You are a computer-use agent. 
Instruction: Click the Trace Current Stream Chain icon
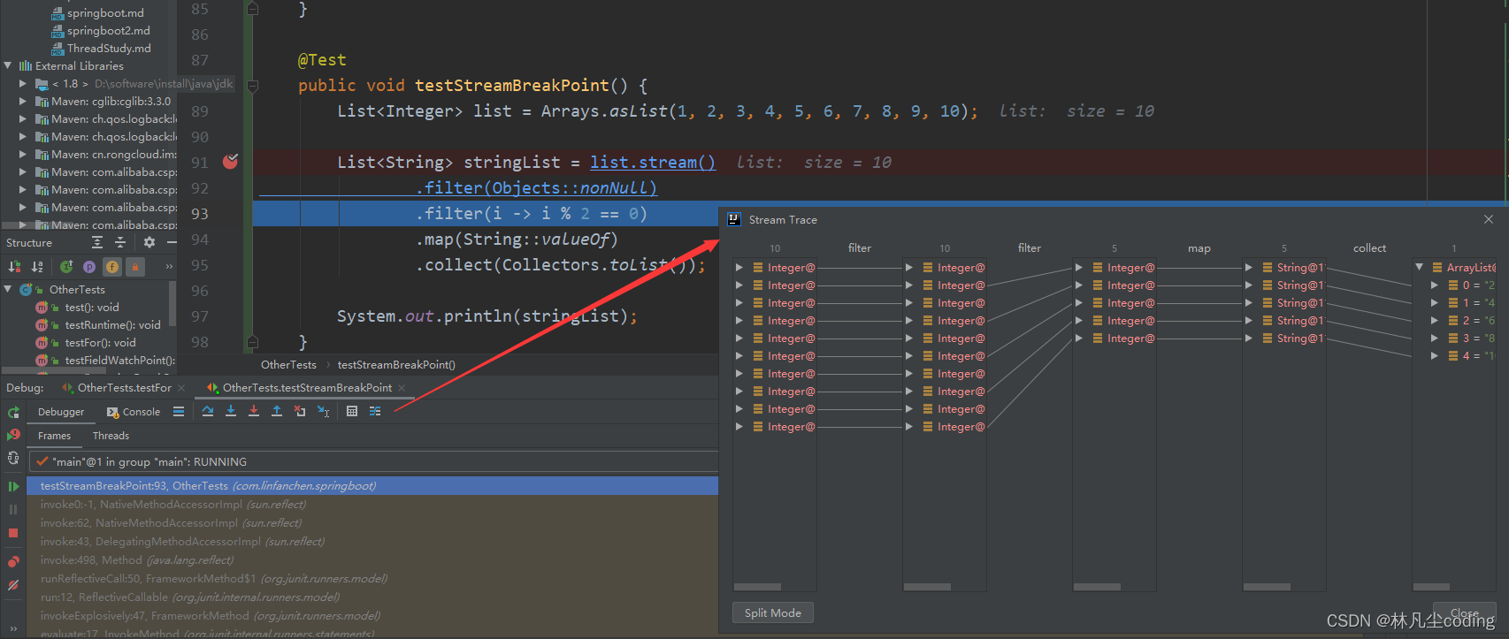coord(375,411)
